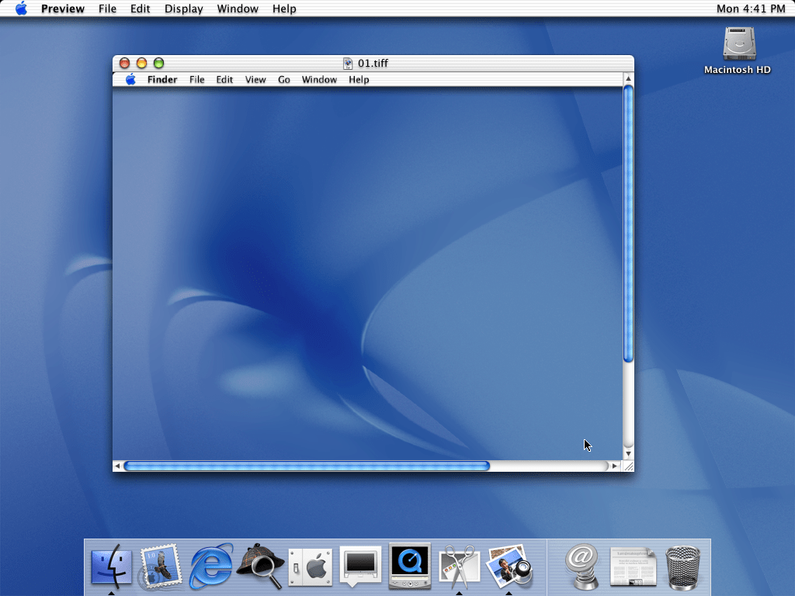Open System Preferences from the Dock
This screenshot has height=596, width=795.
[x=311, y=567]
